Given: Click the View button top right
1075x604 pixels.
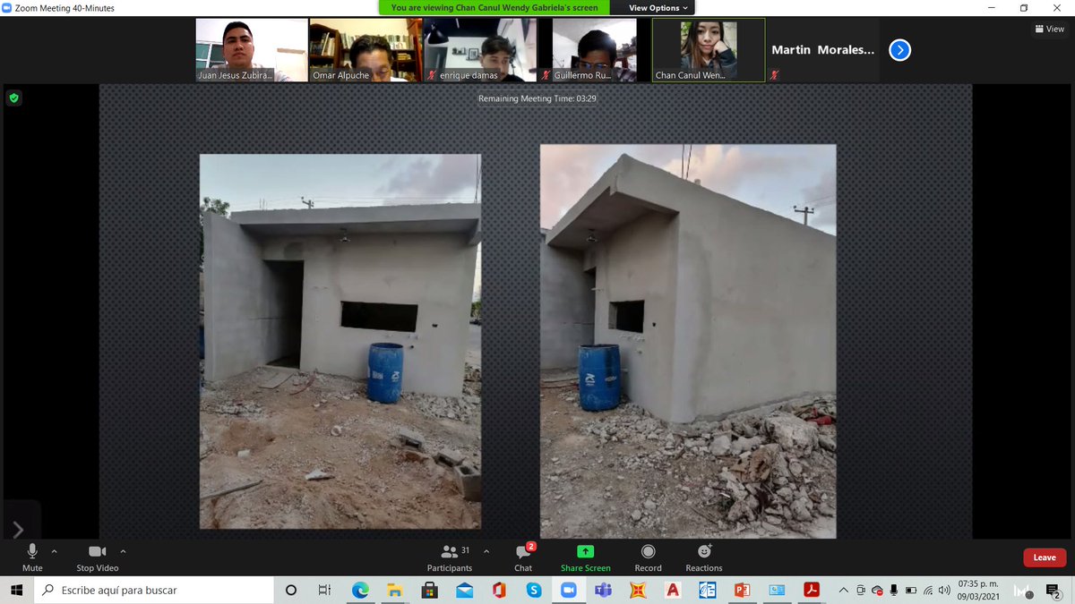Looking at the screenshot, I should click(1048, 29).
